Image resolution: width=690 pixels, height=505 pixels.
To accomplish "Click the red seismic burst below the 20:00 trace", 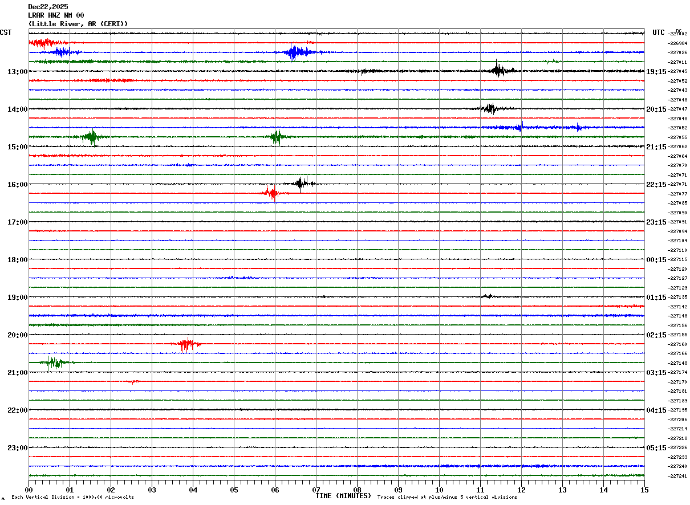I will (187, 344).
